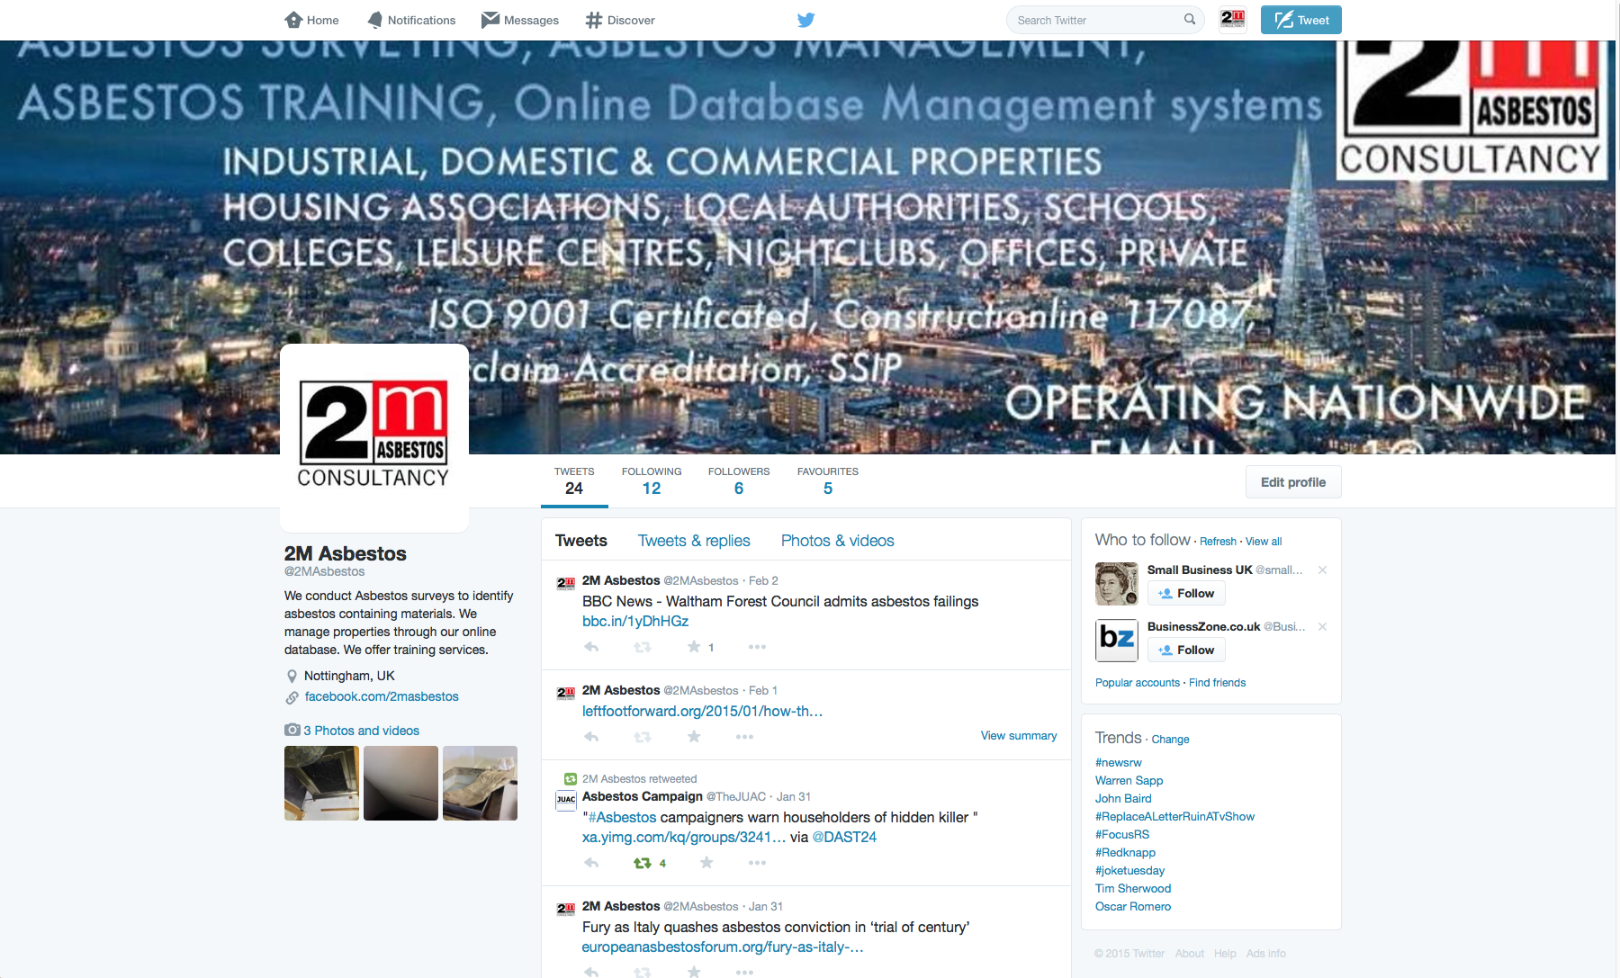
Task: Open the 3 Photos and videos link
Action: [362, 731]
